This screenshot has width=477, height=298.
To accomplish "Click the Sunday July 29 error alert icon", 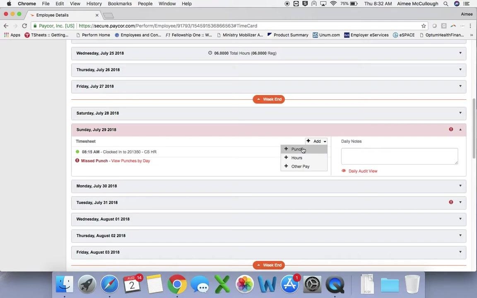I will point(451,129).
